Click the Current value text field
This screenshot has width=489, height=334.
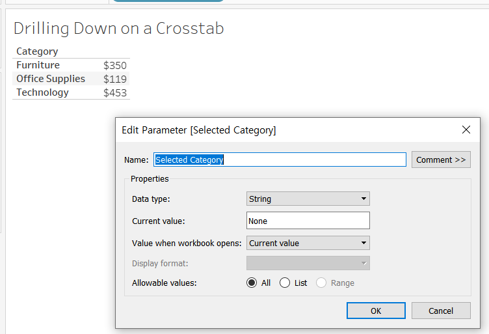308,221
